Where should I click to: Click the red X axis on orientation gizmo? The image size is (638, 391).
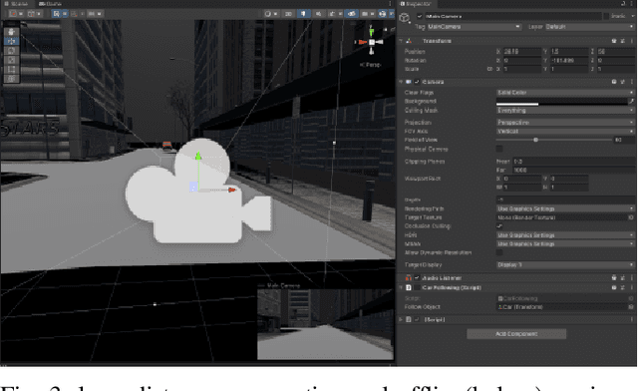(362, 42)
